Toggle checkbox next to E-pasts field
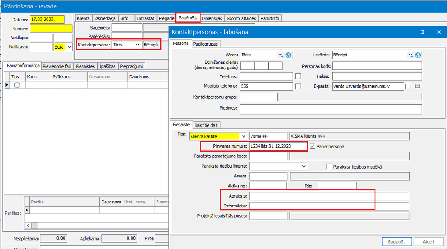 point(408,86)
